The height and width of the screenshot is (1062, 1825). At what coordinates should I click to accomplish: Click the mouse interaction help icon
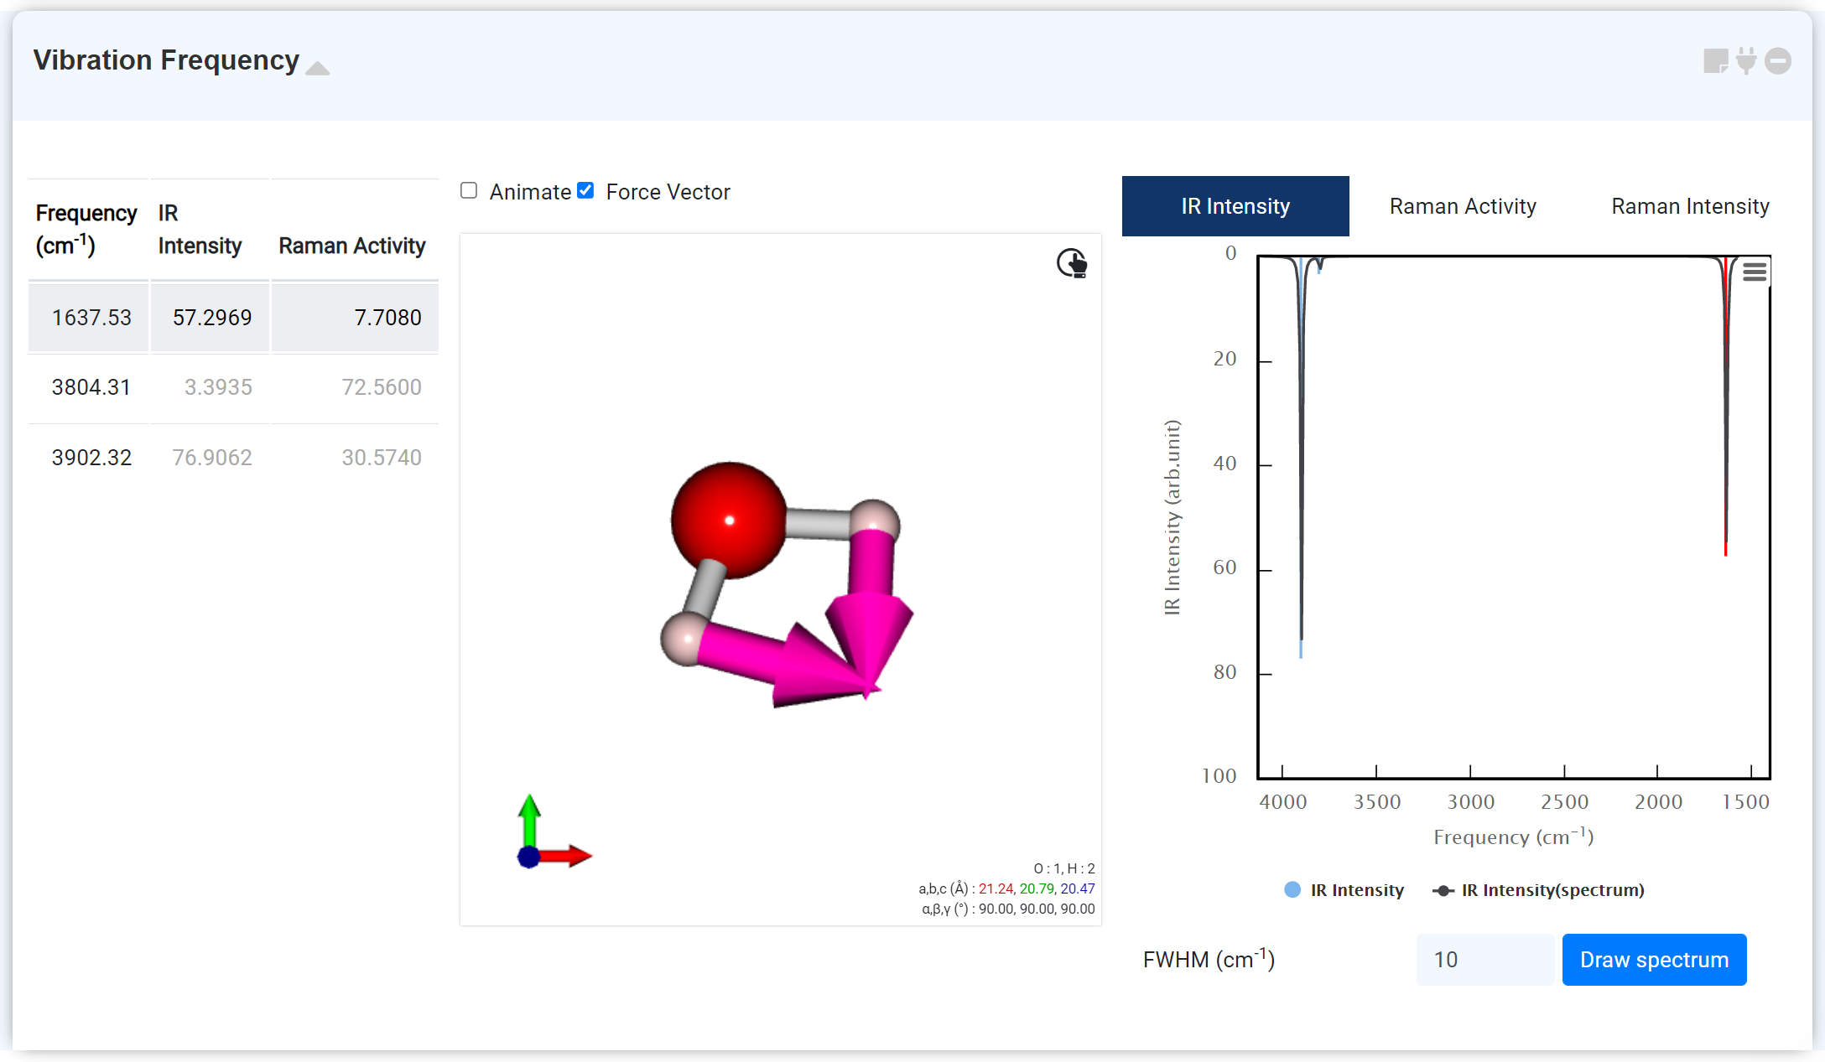click(x=1071, y=263)
